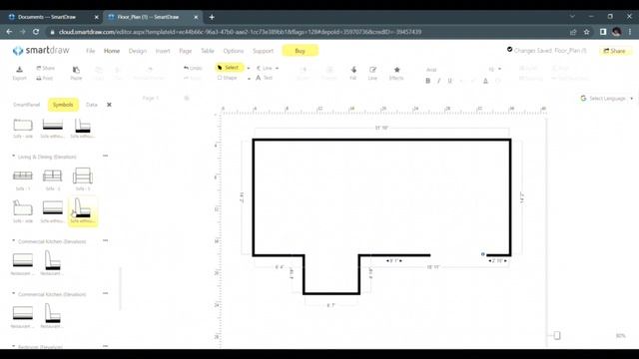
Task: Open the Options menu
Action: (x=233, y=51)
